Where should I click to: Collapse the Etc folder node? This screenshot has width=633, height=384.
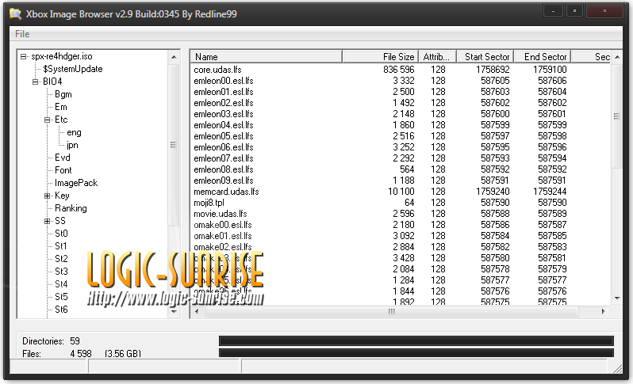(48, 120)
